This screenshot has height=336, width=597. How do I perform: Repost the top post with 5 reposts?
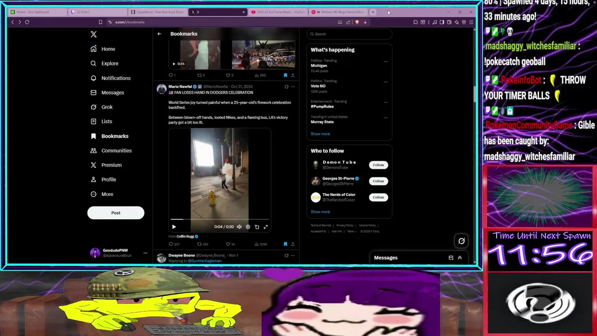tap(201, 75)
